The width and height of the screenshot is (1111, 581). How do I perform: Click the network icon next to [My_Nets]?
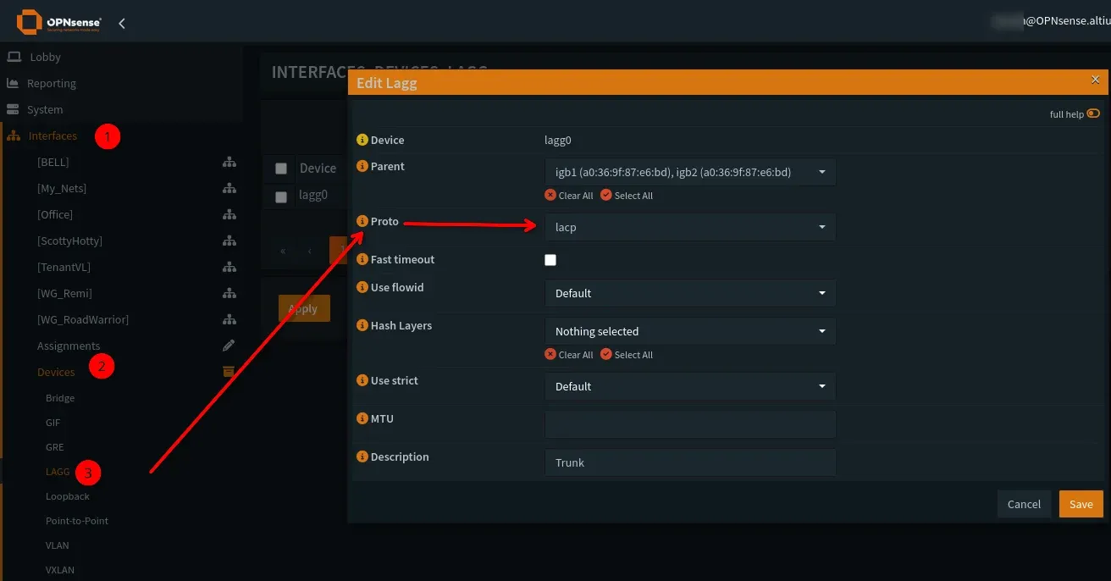229,188
